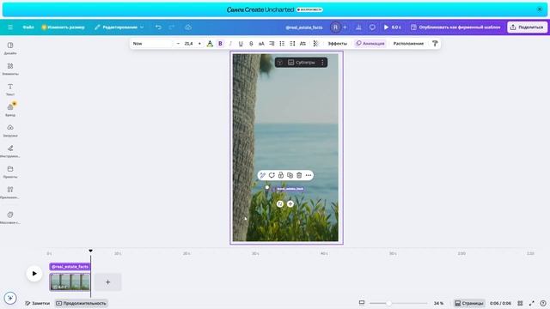
Task: Toggle underline formatting
Action: pos(241,44)
